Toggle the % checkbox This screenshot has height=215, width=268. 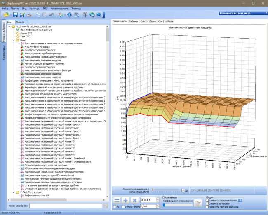(x=115, y=206)
